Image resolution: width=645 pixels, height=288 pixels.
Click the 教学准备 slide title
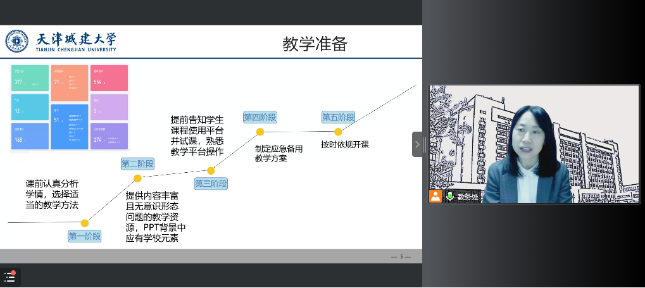[x=315, y=44]
